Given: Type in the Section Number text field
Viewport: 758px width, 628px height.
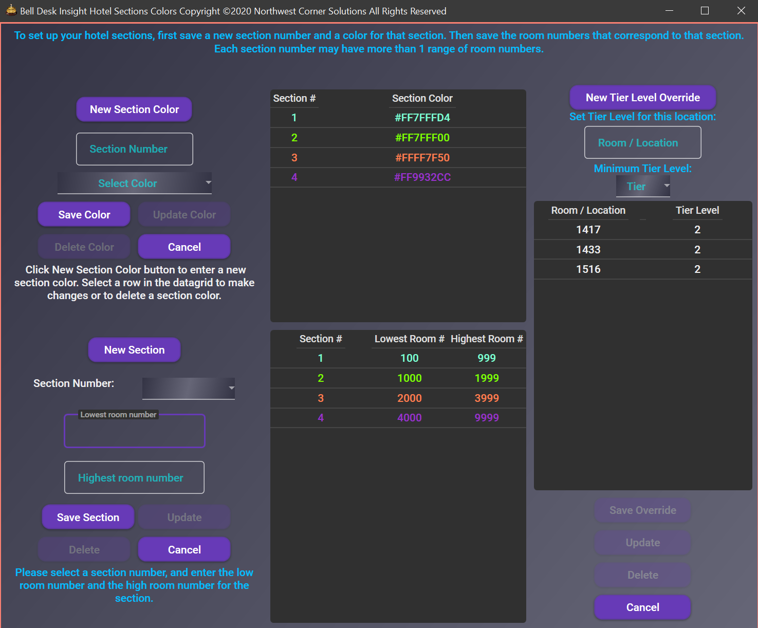Looking at the screenshot, I should coord(134,149).
